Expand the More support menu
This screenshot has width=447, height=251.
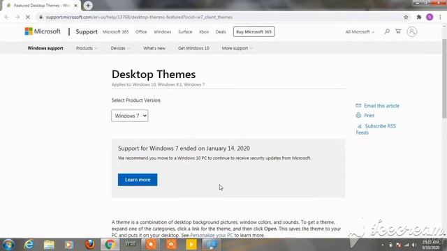tap(237, 48)
